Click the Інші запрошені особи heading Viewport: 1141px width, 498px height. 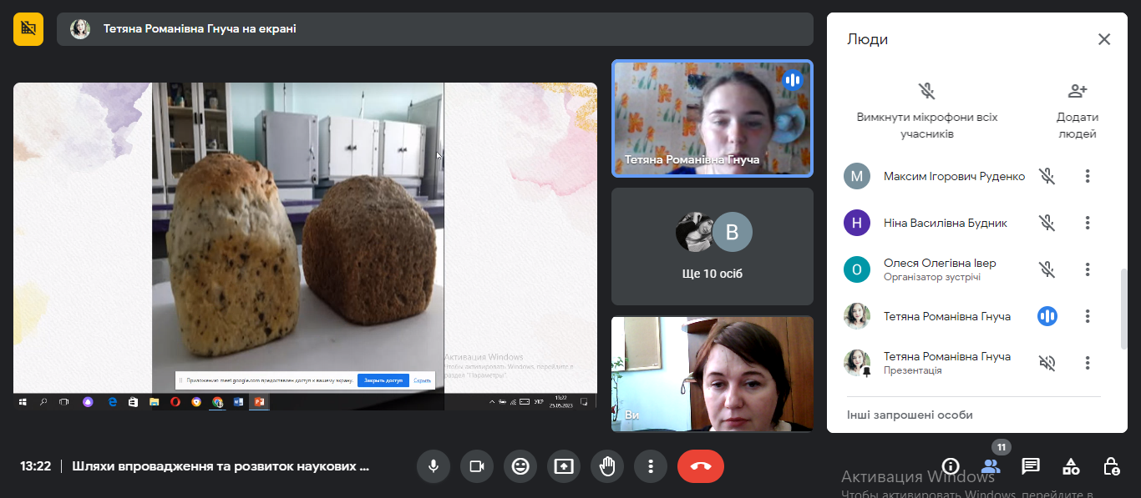(x=910, y=415)
